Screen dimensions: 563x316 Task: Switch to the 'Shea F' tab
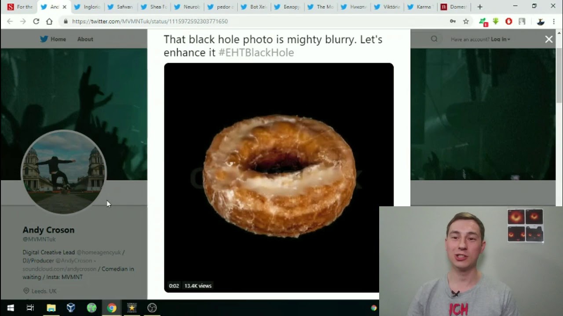(154, 7)
